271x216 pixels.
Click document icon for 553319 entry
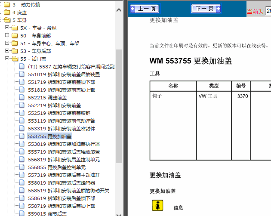(x=22, y=128)
